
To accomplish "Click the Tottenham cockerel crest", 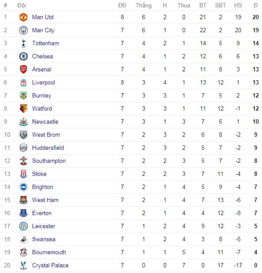I will click(23, 43).
